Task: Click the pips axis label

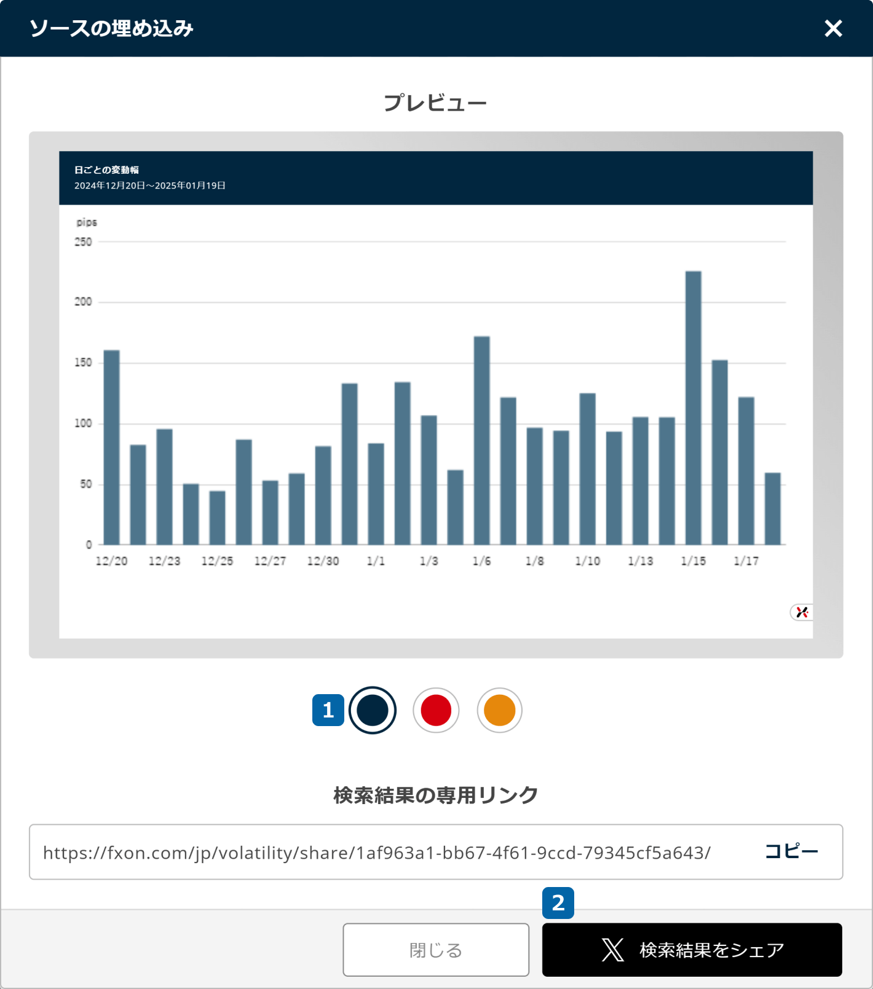Action: [x=87, y=222]
